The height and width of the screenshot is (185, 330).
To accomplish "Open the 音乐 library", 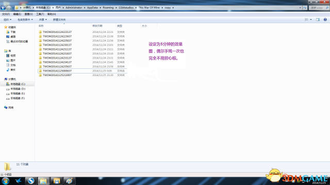I will click(x=11, y=70).
